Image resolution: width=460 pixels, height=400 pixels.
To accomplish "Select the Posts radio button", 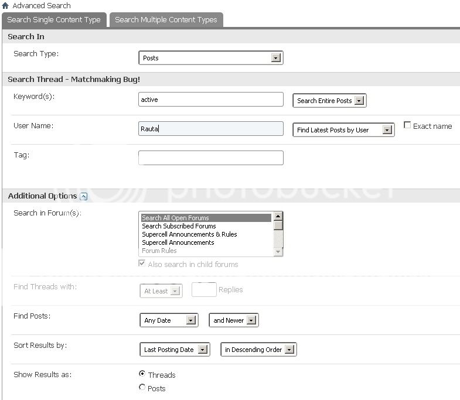I will [142, 387].
